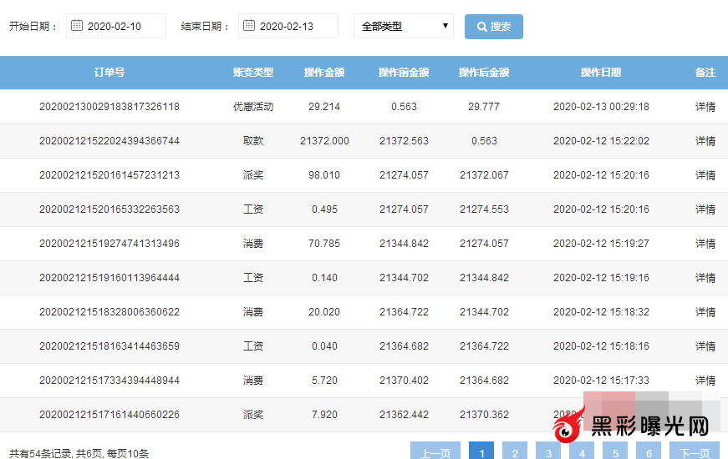Image resolution: width=728 pixels, height=459 pixels.
Task: Open 详情 for the 98.010 派奖 row
Action: 705,175
